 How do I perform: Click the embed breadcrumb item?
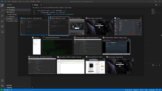coord(69,8)
